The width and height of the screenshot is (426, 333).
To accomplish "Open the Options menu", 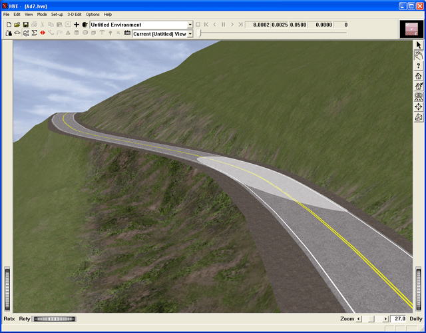I will tap(93, 14).
